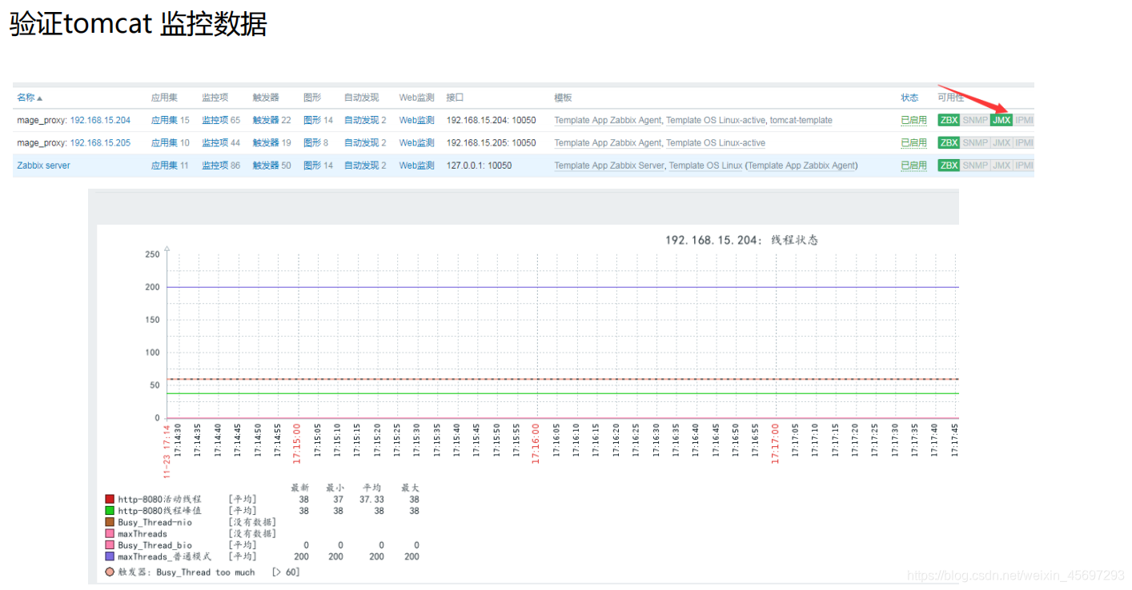This screenshot has width=1132, height=590.
Task: Open Template OS Linux-active in 192.168.15.205 row
Action: [x=716, y=142]
